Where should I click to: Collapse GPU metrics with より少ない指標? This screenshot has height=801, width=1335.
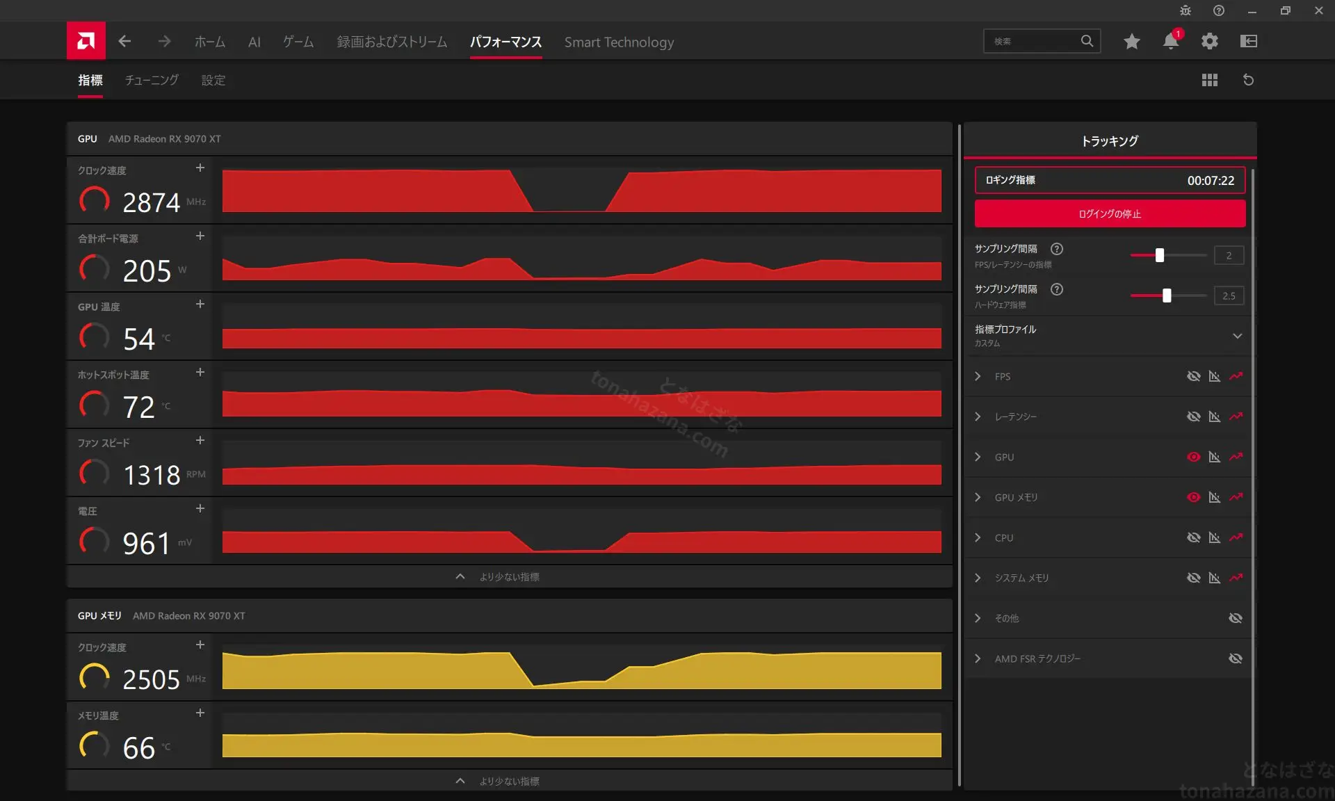(x=509, y=576)
